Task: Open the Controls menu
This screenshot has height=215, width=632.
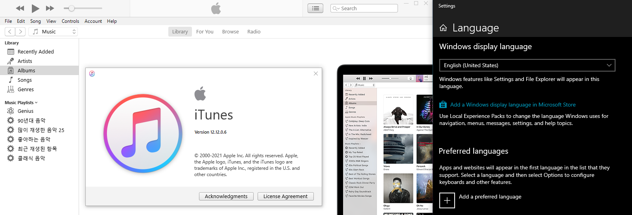Action: 70,21
